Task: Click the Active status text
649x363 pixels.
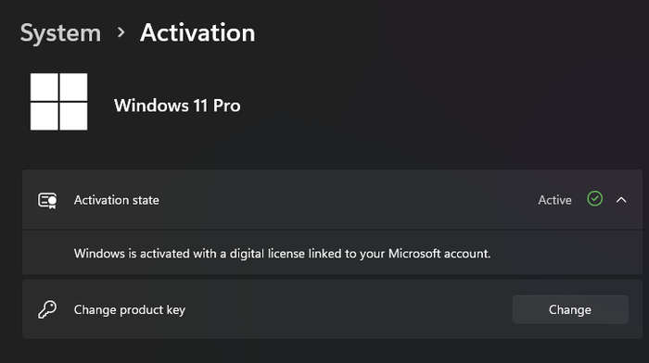Action: [x=554, y=200]
